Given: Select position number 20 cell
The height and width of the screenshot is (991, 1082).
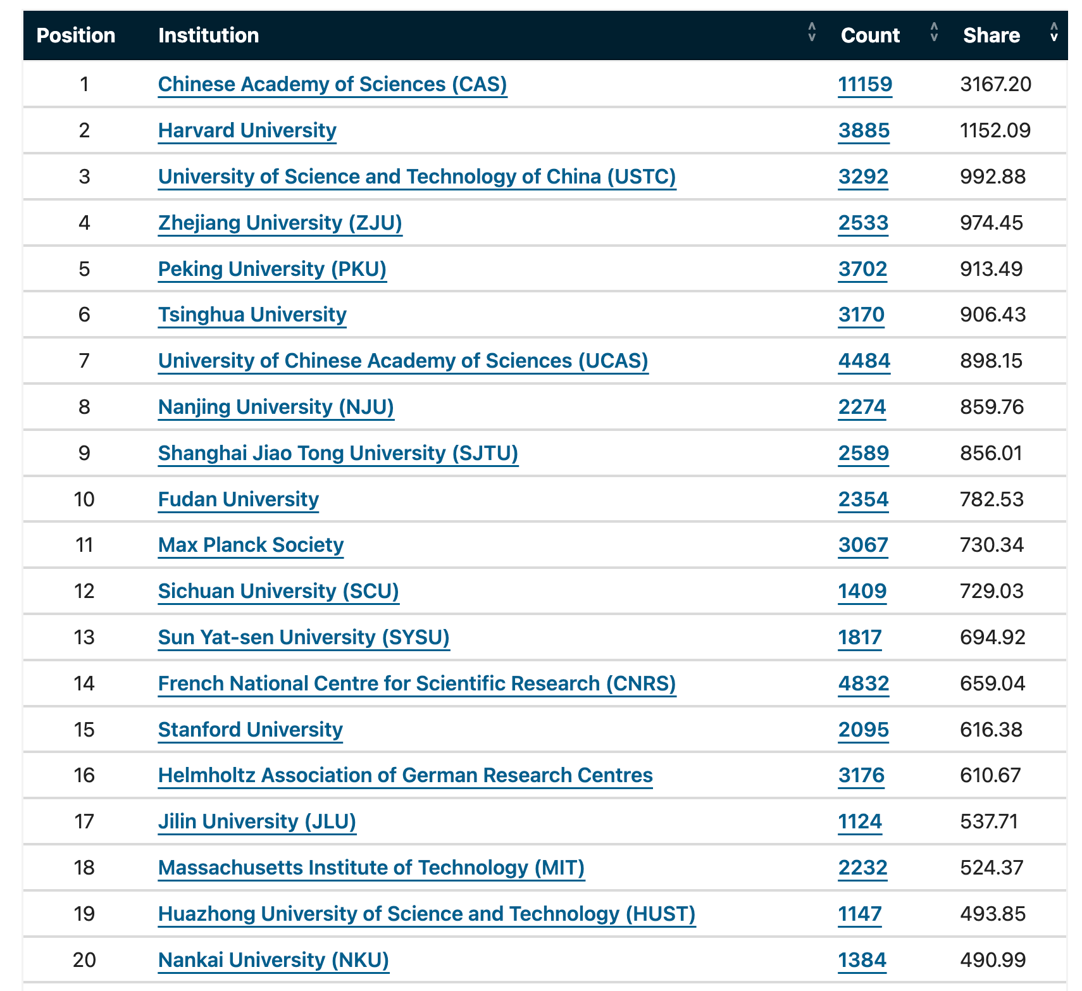Looking at the screenshot, I should (84, 960).
